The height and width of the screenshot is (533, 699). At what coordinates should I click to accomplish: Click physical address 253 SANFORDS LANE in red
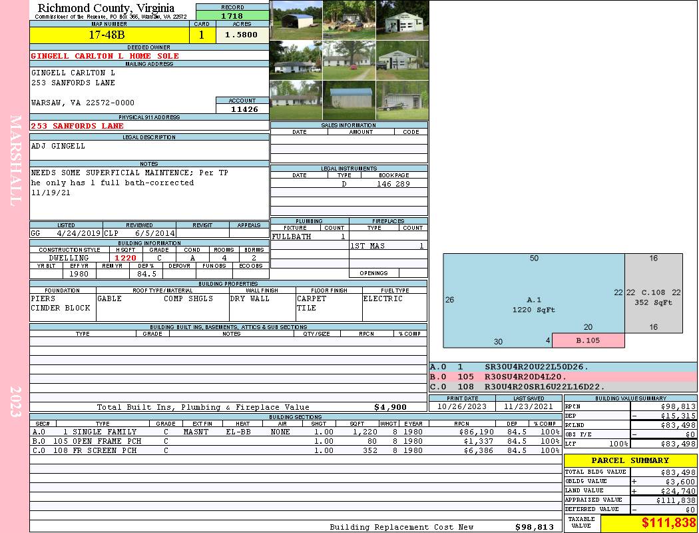click(x=77, y=126)
